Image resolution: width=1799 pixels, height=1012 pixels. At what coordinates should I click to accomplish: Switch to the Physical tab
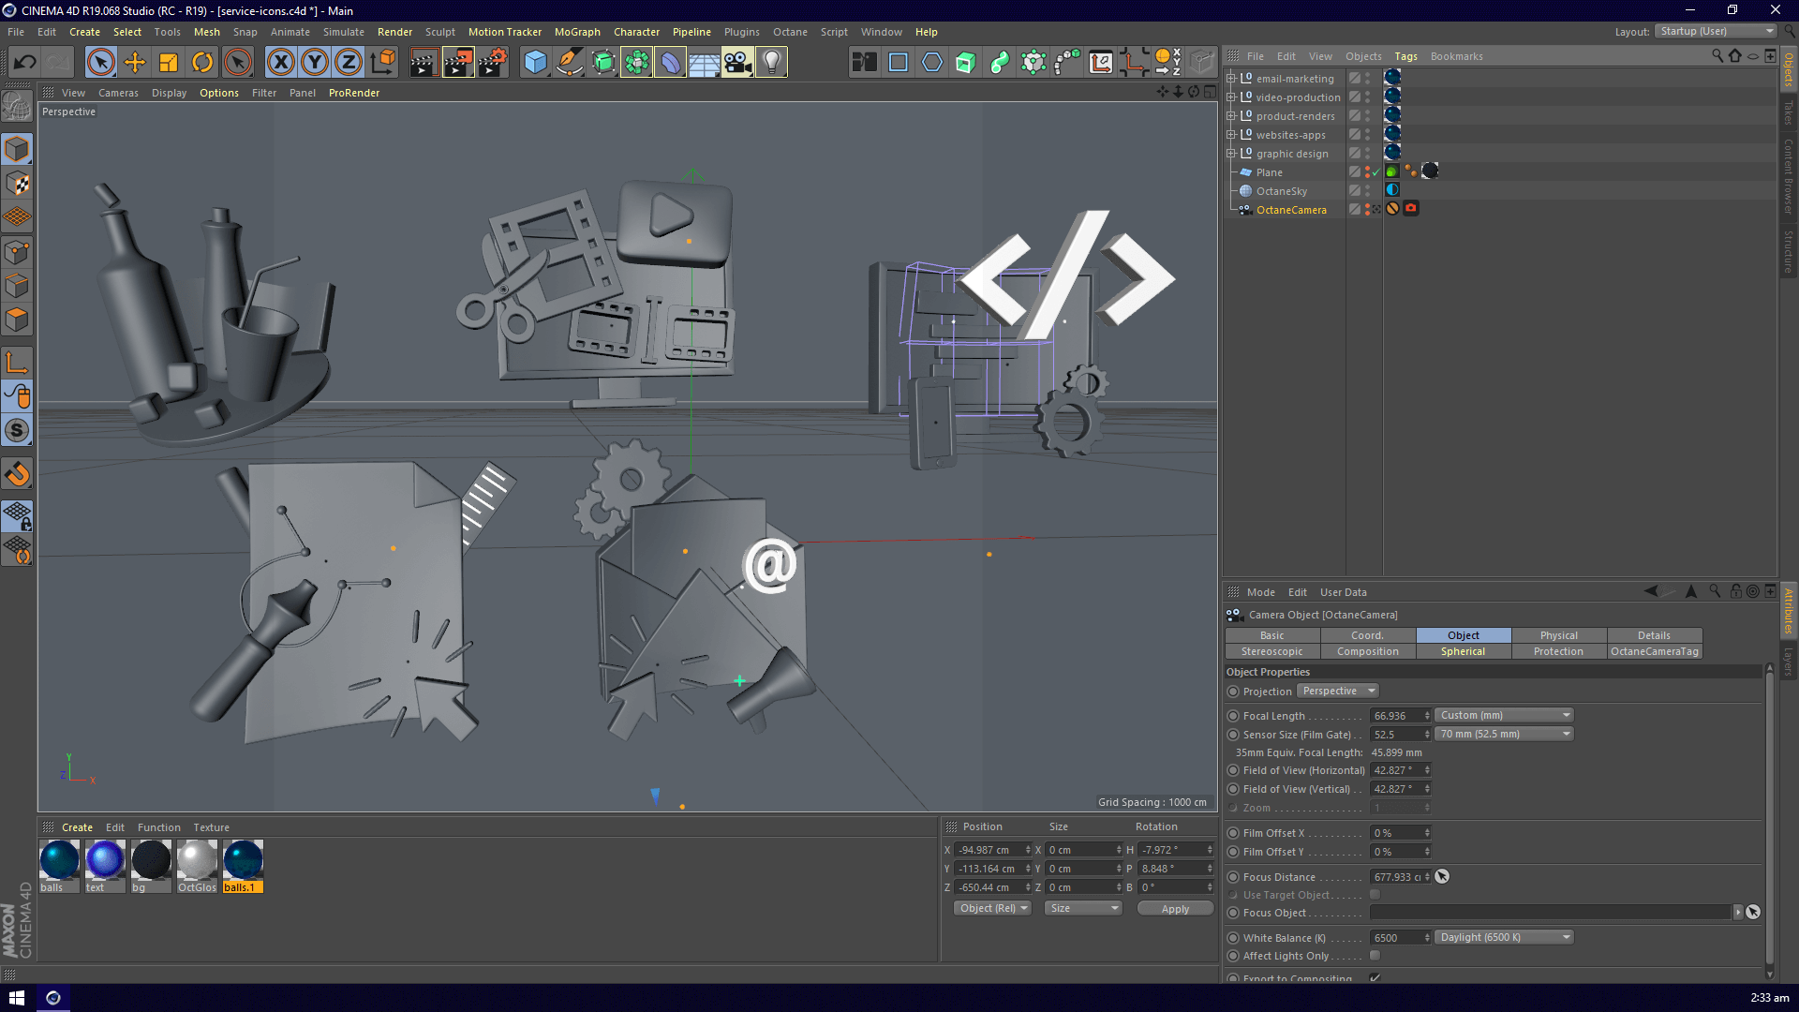[1558, 635]
